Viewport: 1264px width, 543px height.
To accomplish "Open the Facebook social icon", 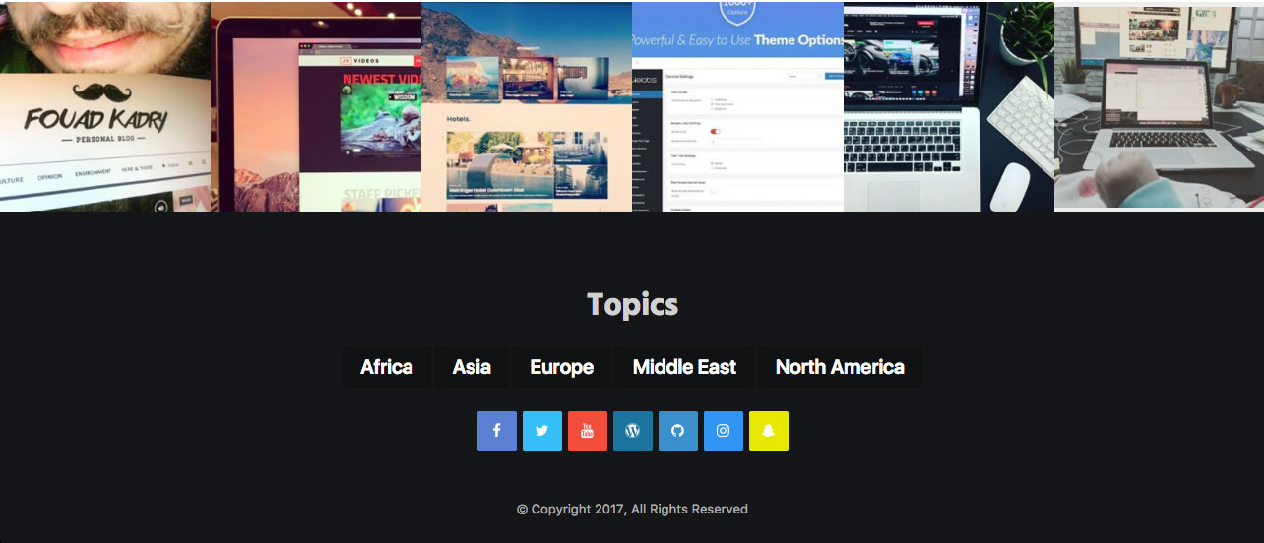I will pos(496,431).
